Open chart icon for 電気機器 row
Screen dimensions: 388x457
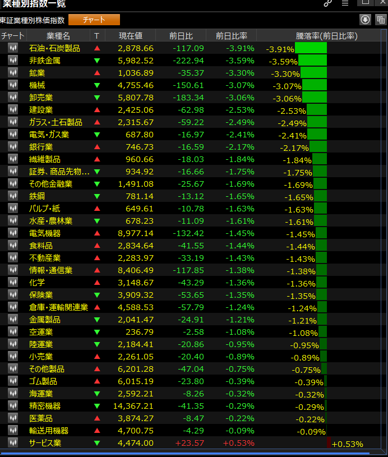pos(13,233)
